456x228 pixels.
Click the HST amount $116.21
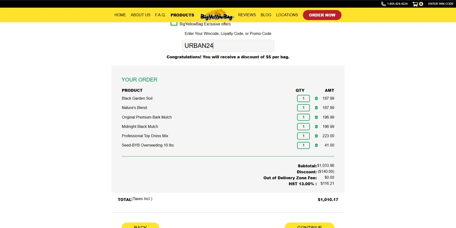pos(327,183)
